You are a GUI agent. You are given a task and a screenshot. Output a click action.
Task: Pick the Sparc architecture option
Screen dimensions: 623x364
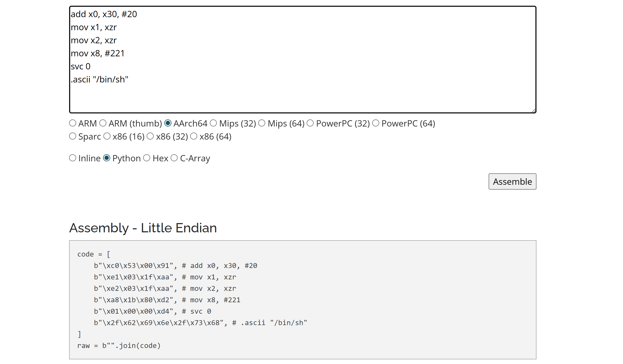click(x=73, y=136)
